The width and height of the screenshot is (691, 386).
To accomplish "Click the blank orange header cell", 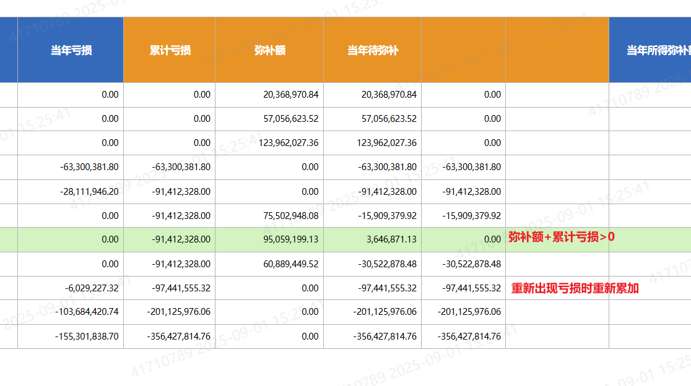I will 463,50.
